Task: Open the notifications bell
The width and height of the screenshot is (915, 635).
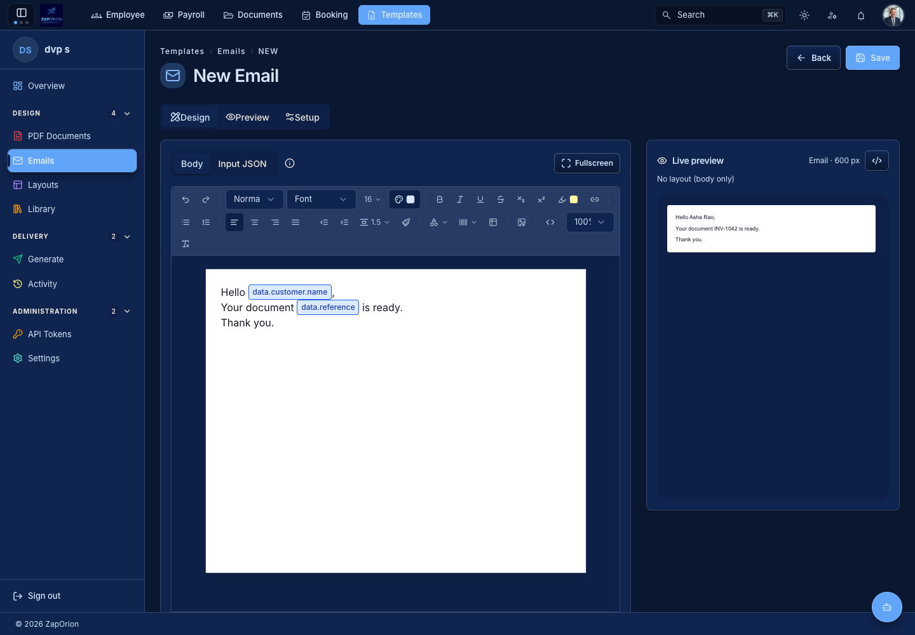Action: tap(861, 15)
